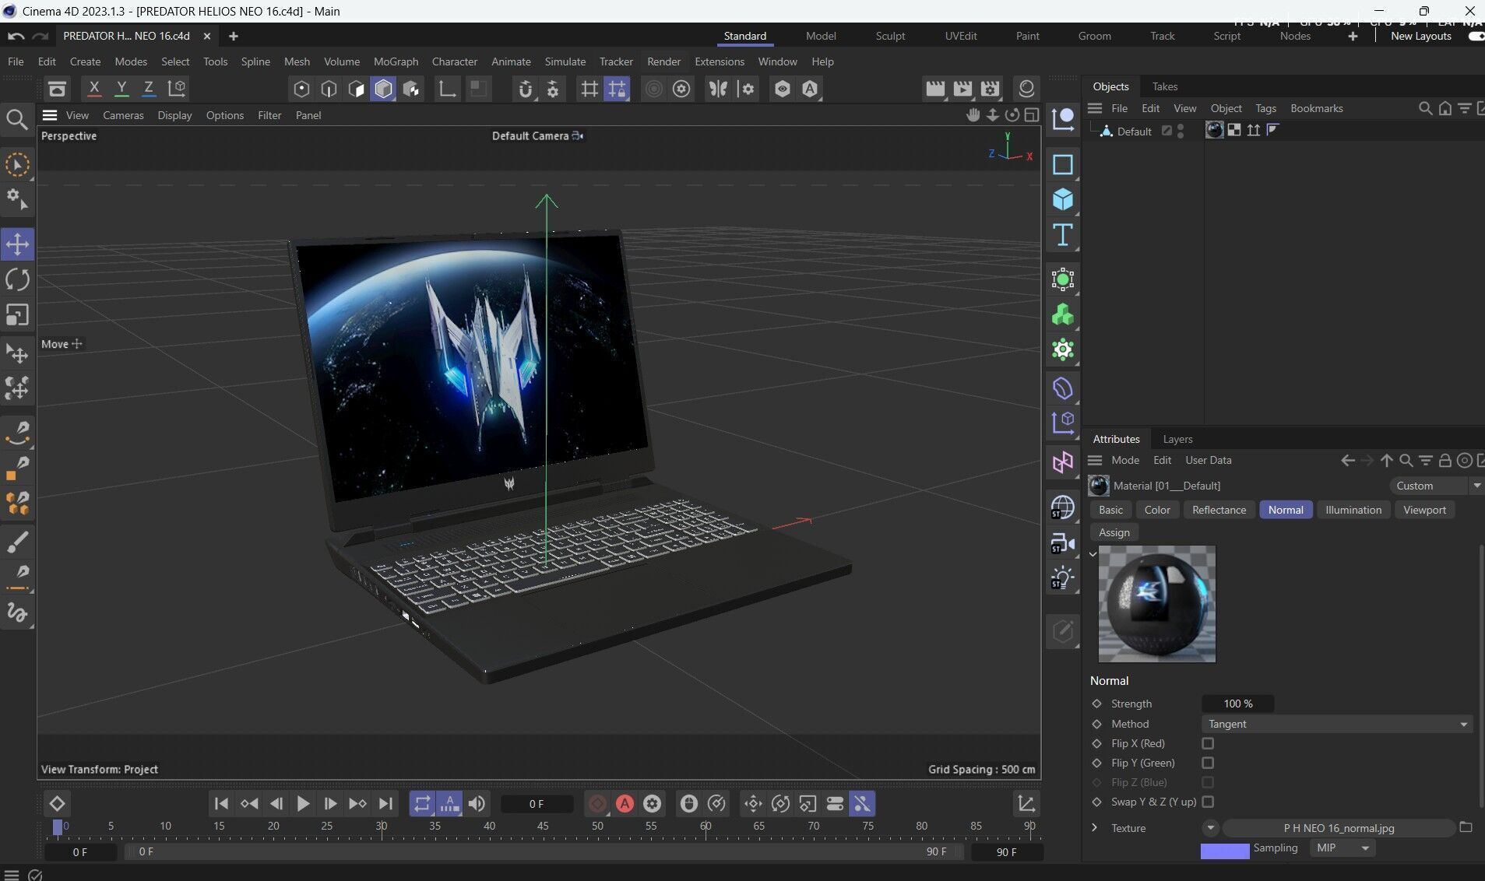1485x881 pixels.
Task: Click the Undo arrow icon
Action: click(x=16, y=36)
